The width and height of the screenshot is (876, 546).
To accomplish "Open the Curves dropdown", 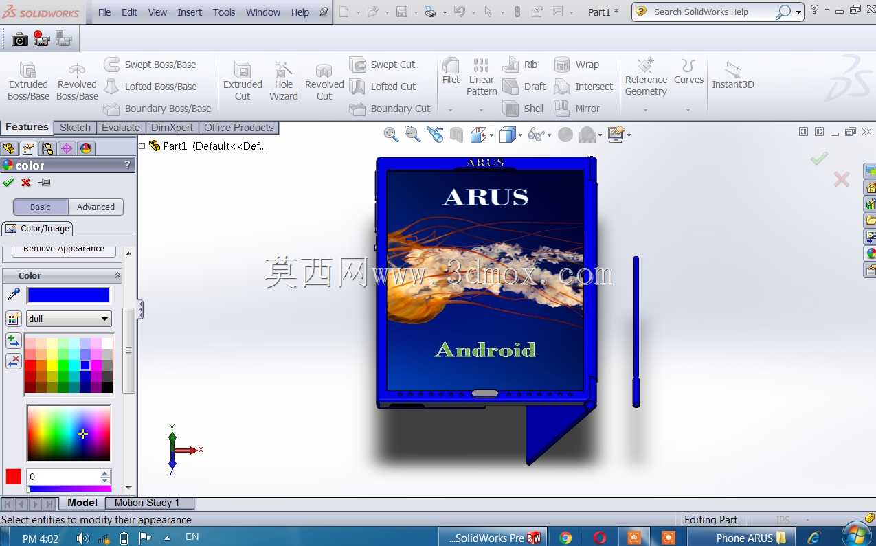I will tap(688, 110).
